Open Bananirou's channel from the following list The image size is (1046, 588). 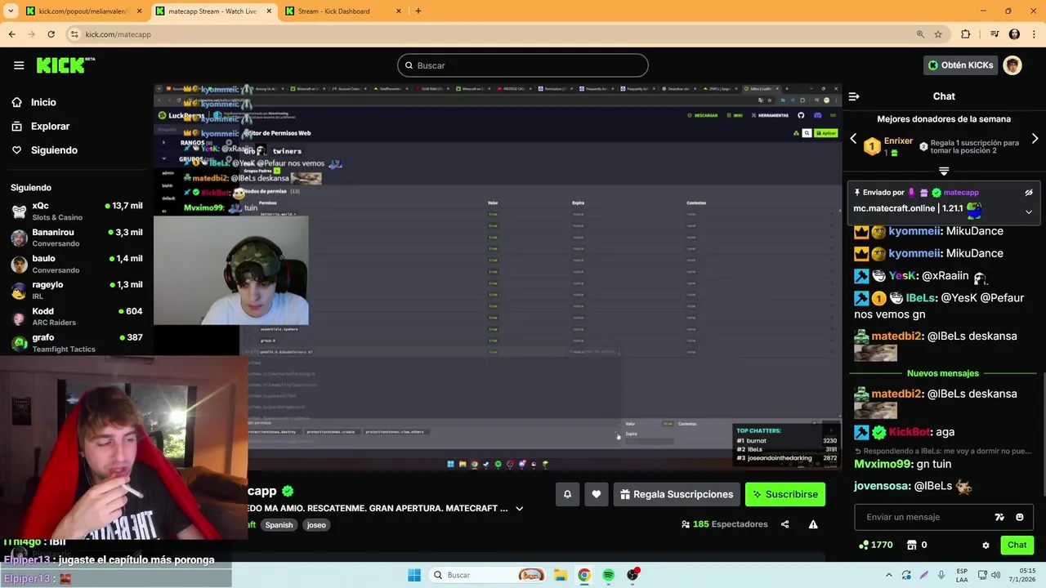77,237
